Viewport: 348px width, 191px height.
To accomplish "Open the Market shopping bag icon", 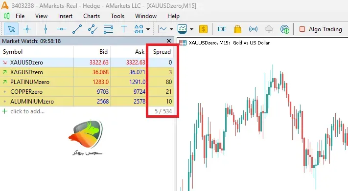I will pyautogui.click(x=237, y=29).
